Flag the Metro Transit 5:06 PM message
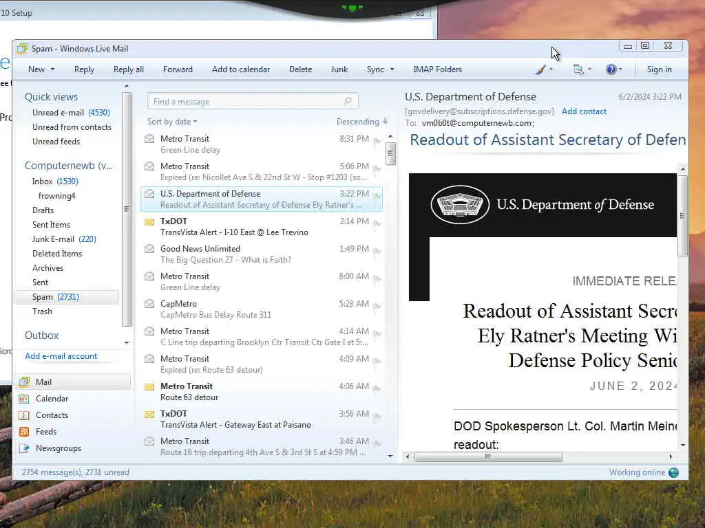 click(x=377, y=169)
